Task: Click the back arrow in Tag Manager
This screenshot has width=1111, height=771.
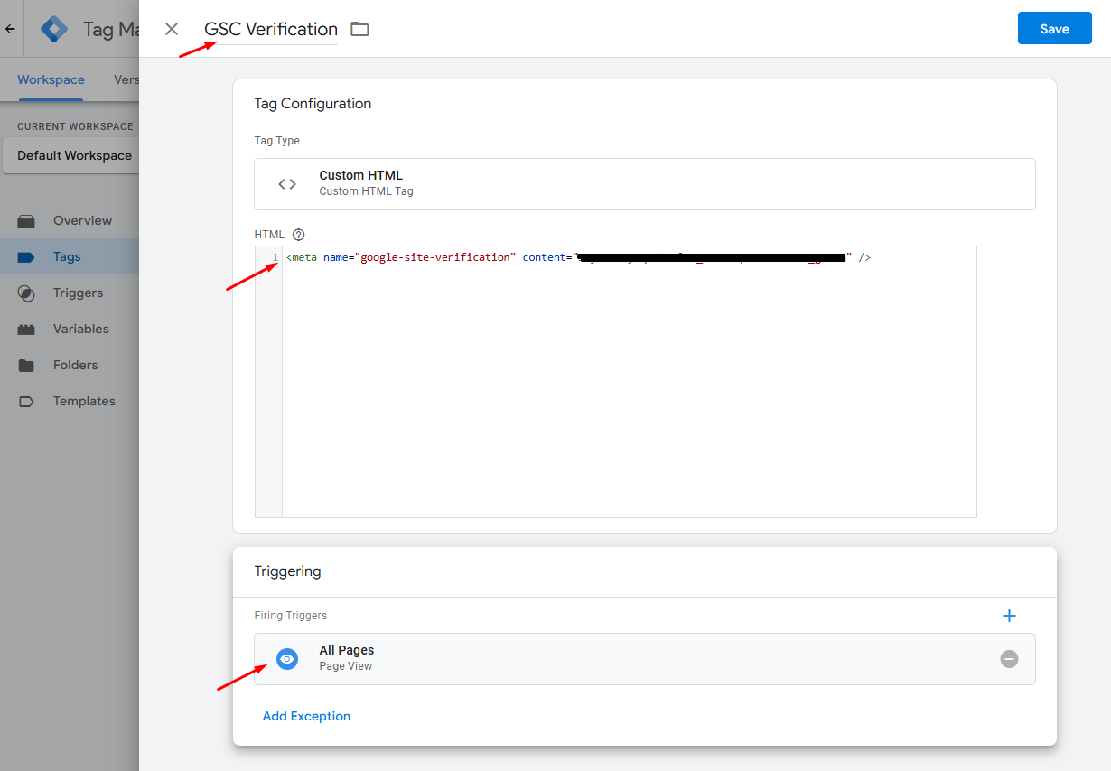Action: click(10, 29)
